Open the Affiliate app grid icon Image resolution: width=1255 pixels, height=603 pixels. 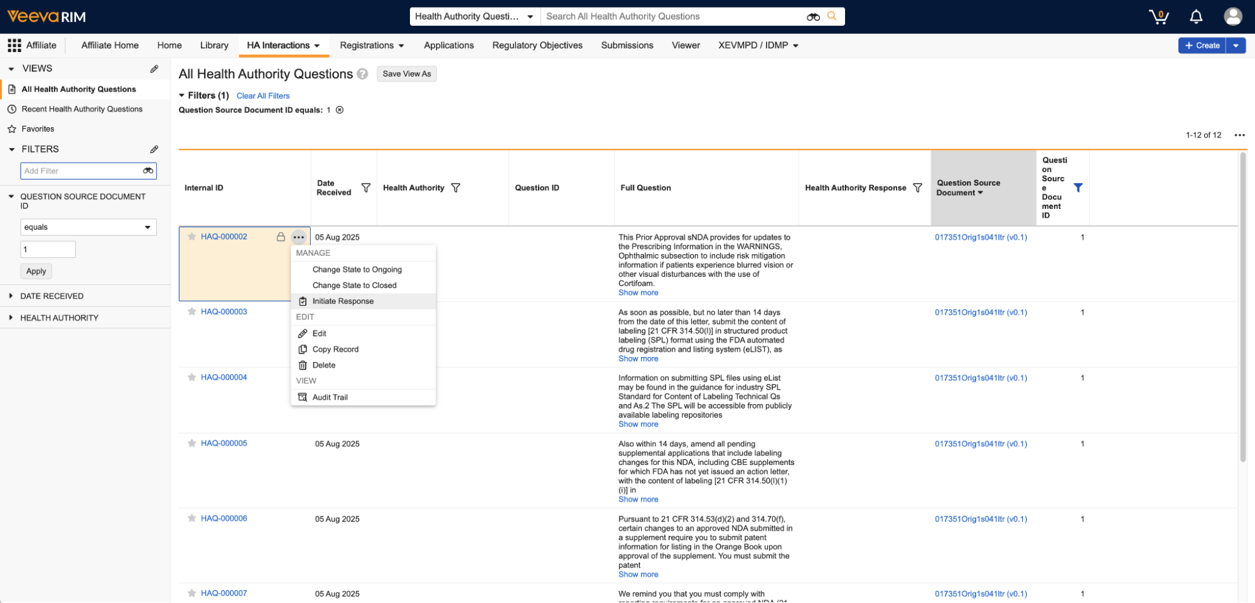14,45
